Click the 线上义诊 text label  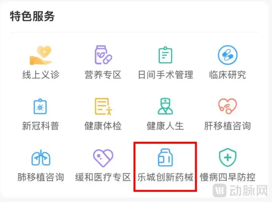coord(41,75)
